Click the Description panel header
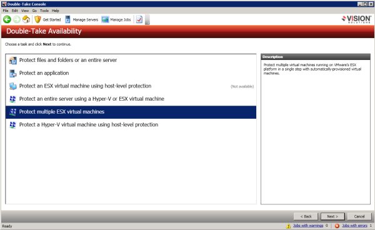Image resolution: width=375 pixels, height=230 pixels. pos(316,57)
